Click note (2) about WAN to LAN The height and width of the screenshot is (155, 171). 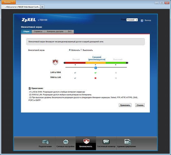[x=60, y=95]
